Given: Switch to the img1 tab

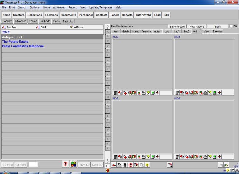Looking at the screenshot, I should [x=177, y=31].
